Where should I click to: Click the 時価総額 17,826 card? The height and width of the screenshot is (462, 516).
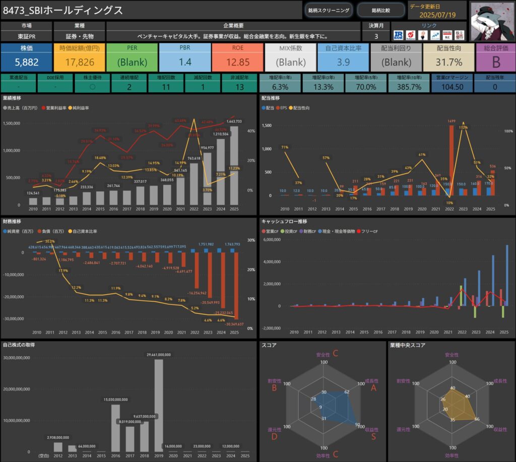click(x=79, y=57)
